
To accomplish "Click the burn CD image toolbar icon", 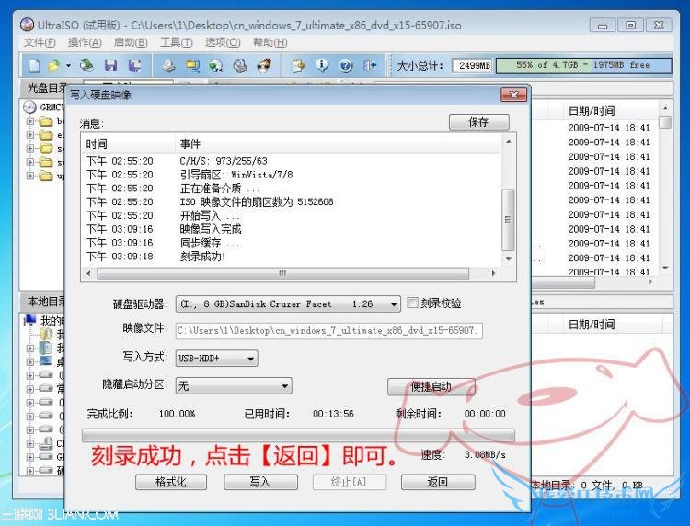I will coord(264,65).
